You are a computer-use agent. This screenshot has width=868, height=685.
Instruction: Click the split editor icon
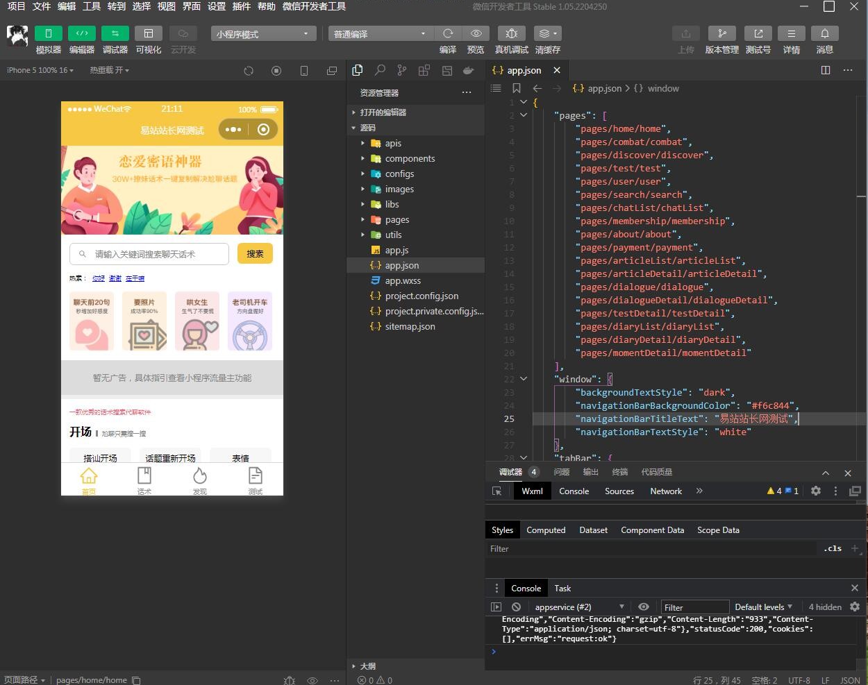[826, 70]
